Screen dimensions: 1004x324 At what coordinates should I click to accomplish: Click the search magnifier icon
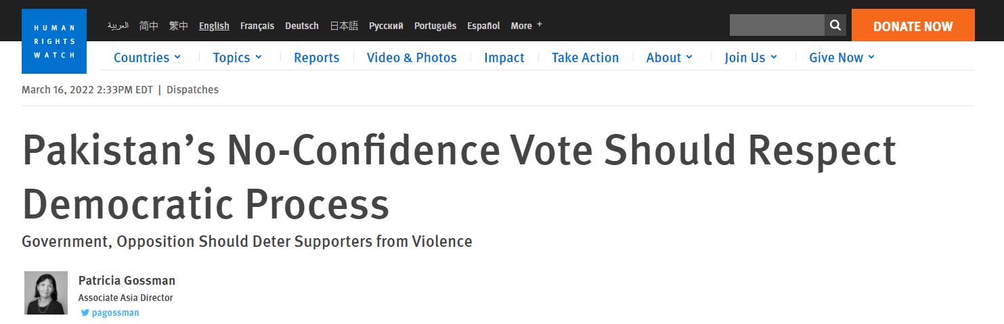[x=835, y=26]
